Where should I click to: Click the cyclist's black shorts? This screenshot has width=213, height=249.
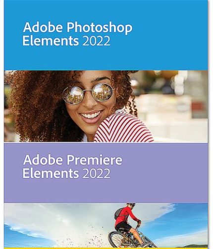click(123, 227)
